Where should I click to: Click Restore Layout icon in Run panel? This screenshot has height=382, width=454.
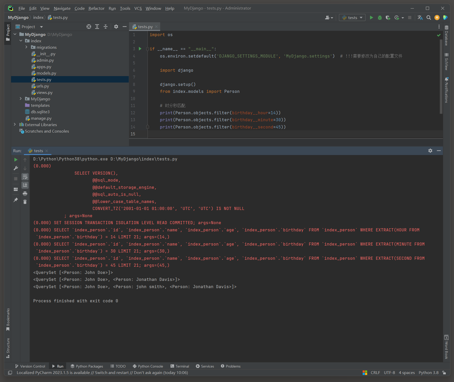click(x=16, y=189)
